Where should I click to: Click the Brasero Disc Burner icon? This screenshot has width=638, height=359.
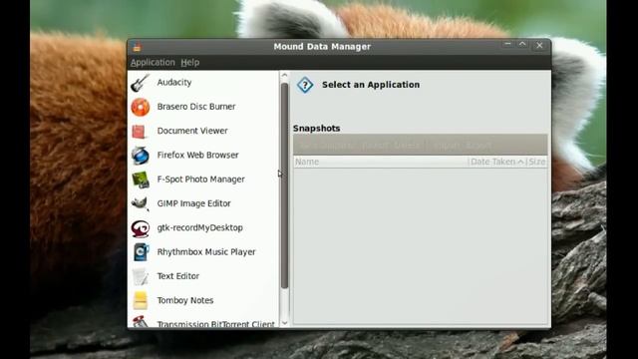click(x=141, y=107)
